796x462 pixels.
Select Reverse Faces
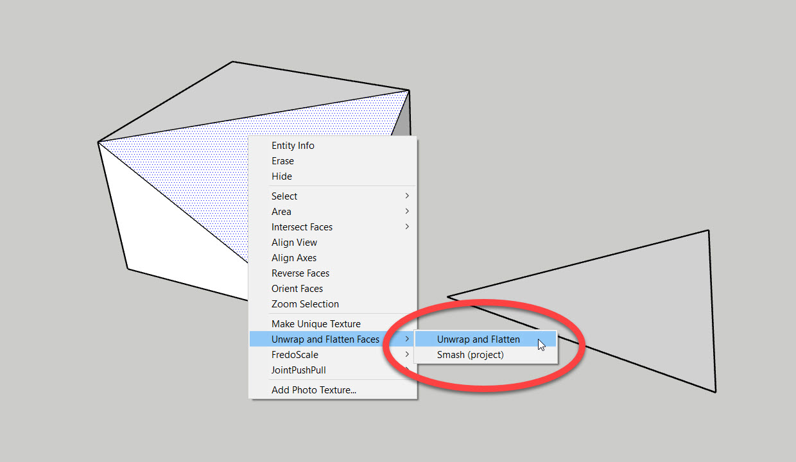tap(300, 273)
